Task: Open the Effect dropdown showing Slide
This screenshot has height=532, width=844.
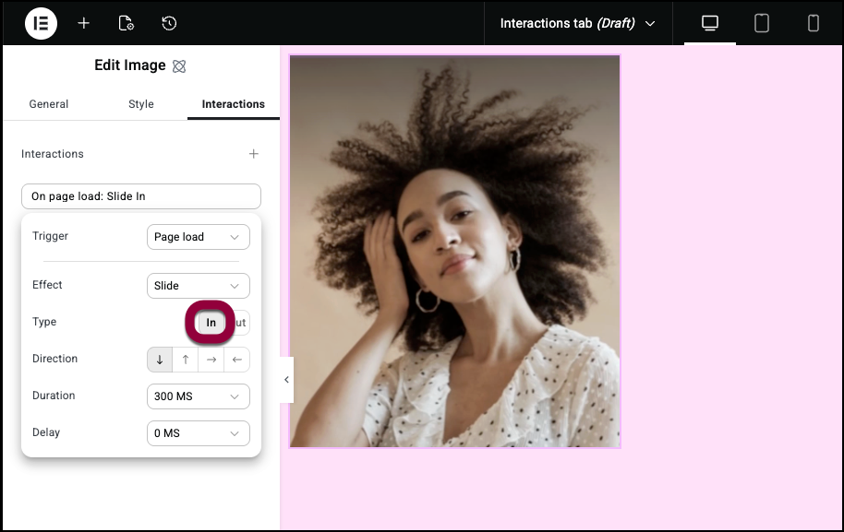Action: tap(198, 286)
